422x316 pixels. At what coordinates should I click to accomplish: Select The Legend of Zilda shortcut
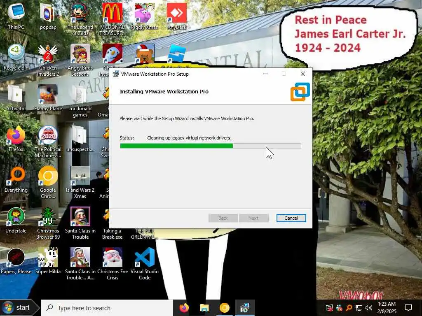click(x=80, y=19)
